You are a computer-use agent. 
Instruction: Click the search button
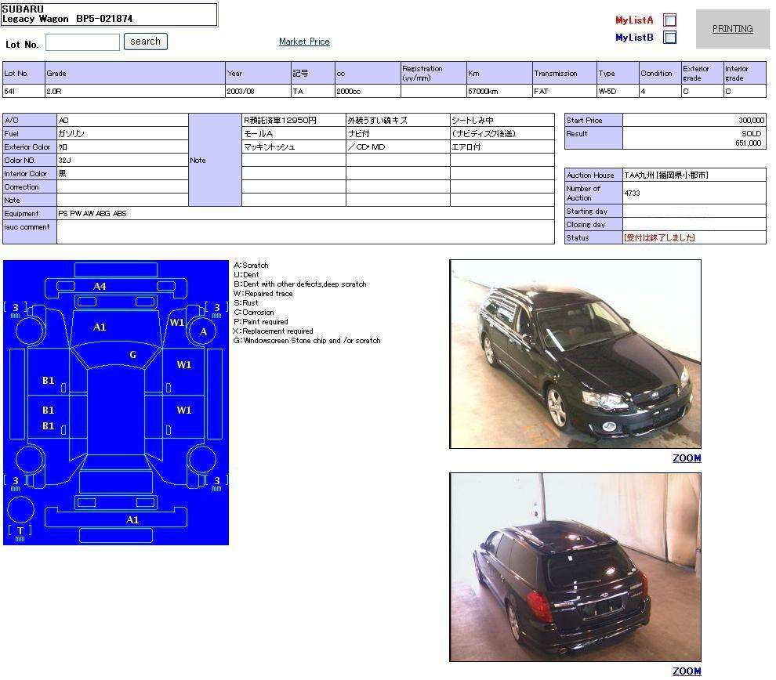coord(146,42)
